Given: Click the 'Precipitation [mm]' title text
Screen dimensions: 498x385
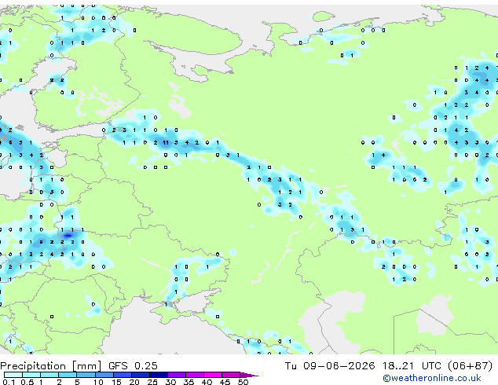Looking at the screenshot, I should coord(51,366).
